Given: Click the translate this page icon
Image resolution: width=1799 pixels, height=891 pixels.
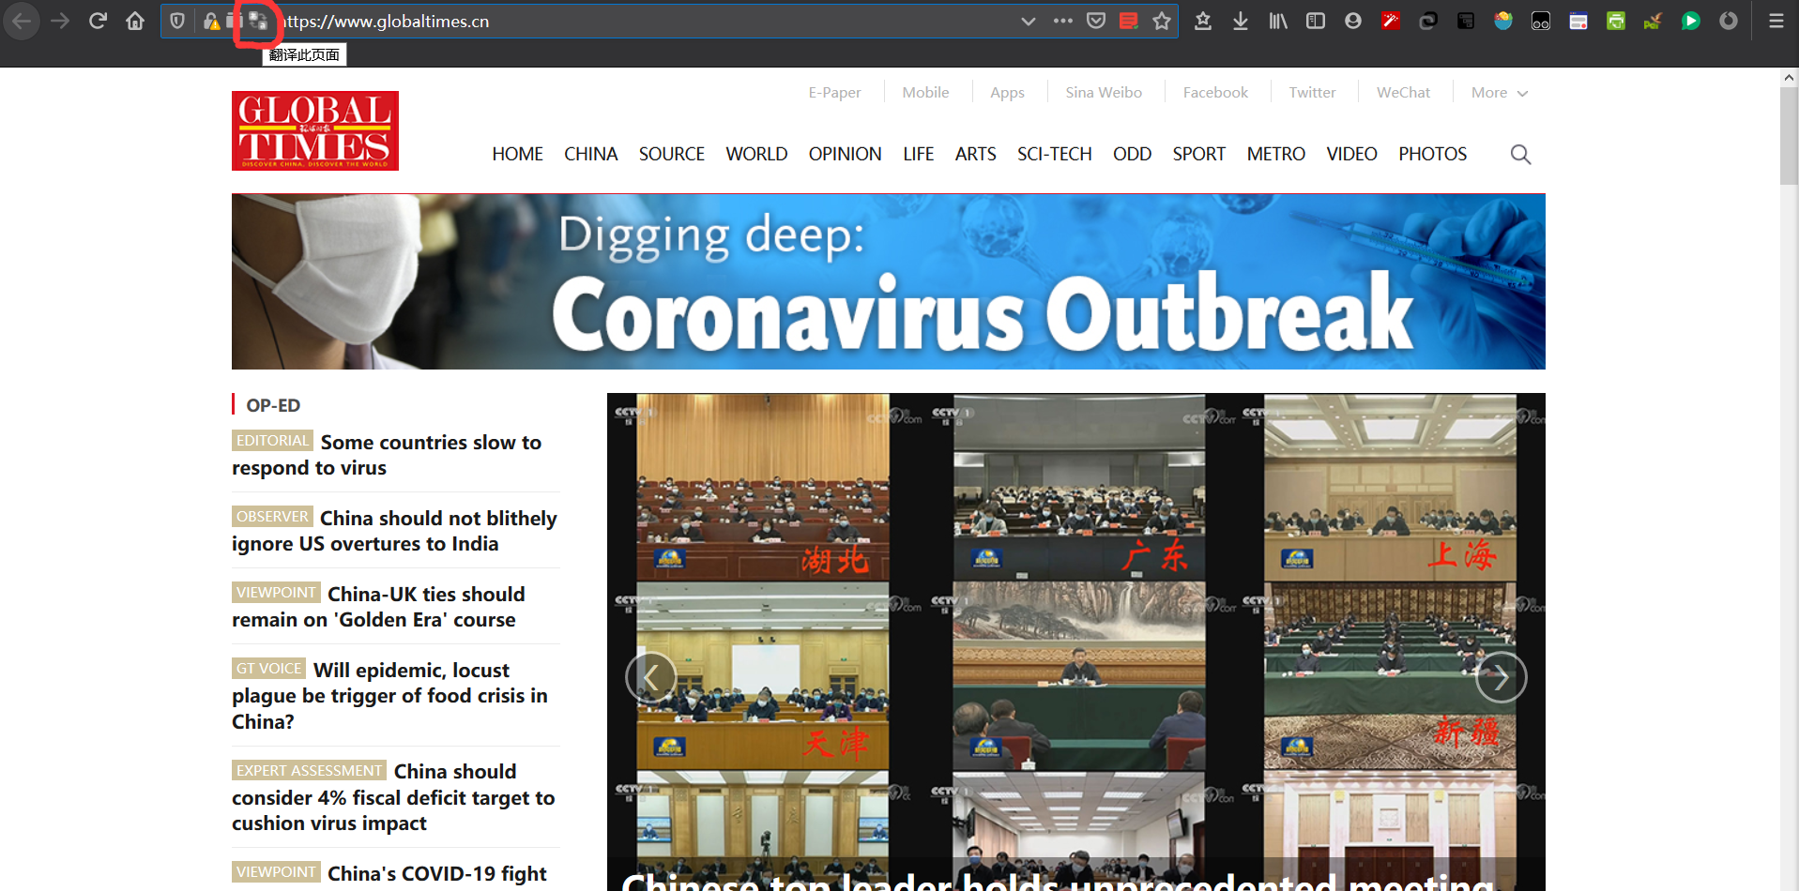Looking at the screenshot, I should (258, 21).
